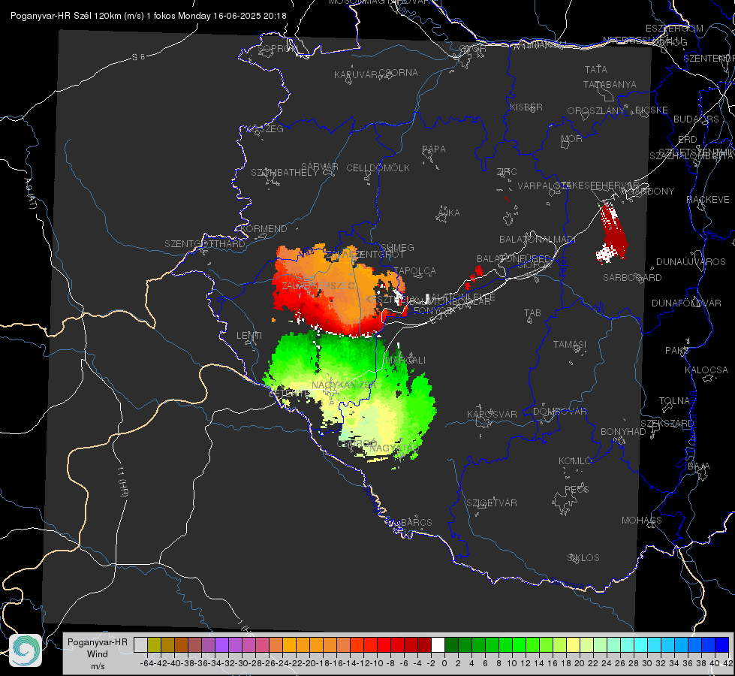
Task: Click the KISBER city label
Action: (526, 107)
